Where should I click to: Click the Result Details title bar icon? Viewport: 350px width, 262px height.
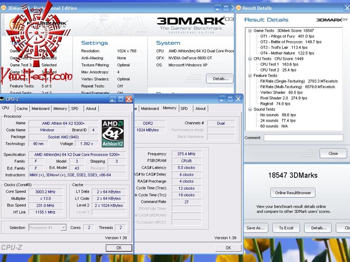click(x=238, y=8)
